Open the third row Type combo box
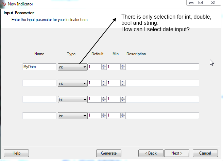The image size is (223, 161). [x=73, y=100]
